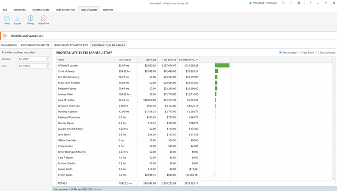This screenshot has width=337, height=191.
Task: Switch to the DASHBOARDS tab
Action: coord(9,45)
